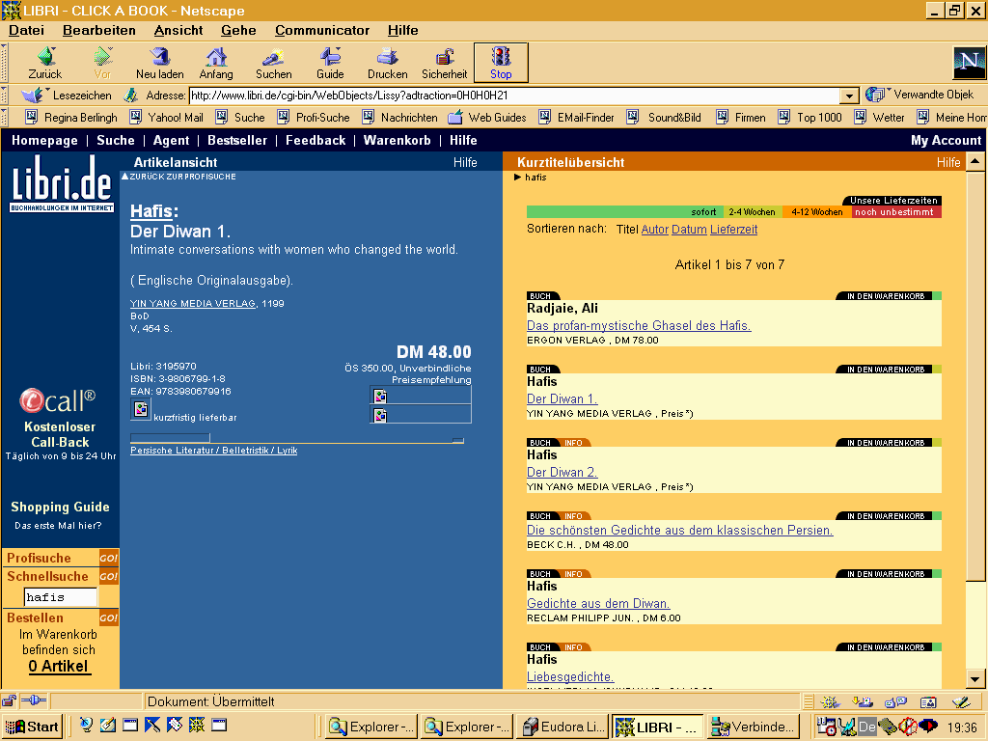Image resolution: width=988 pixels, height=741 pixels.
Task: Open the Sound&Bild bookmark
Action: (664, 117)
